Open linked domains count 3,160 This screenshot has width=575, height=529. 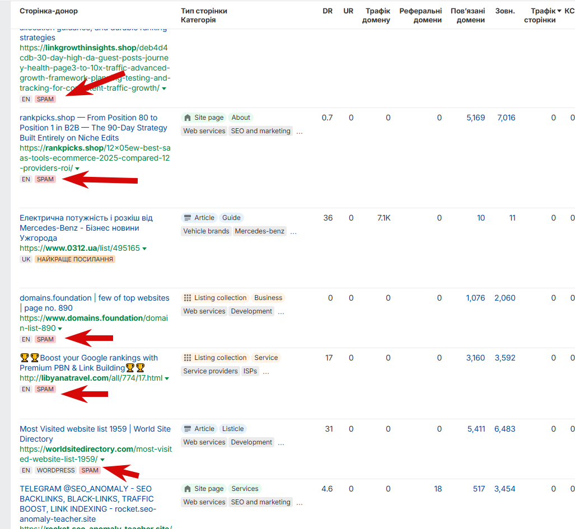pos(475,358)
